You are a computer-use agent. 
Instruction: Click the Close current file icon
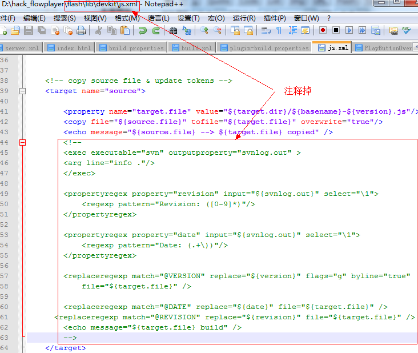tap(55, 30)
